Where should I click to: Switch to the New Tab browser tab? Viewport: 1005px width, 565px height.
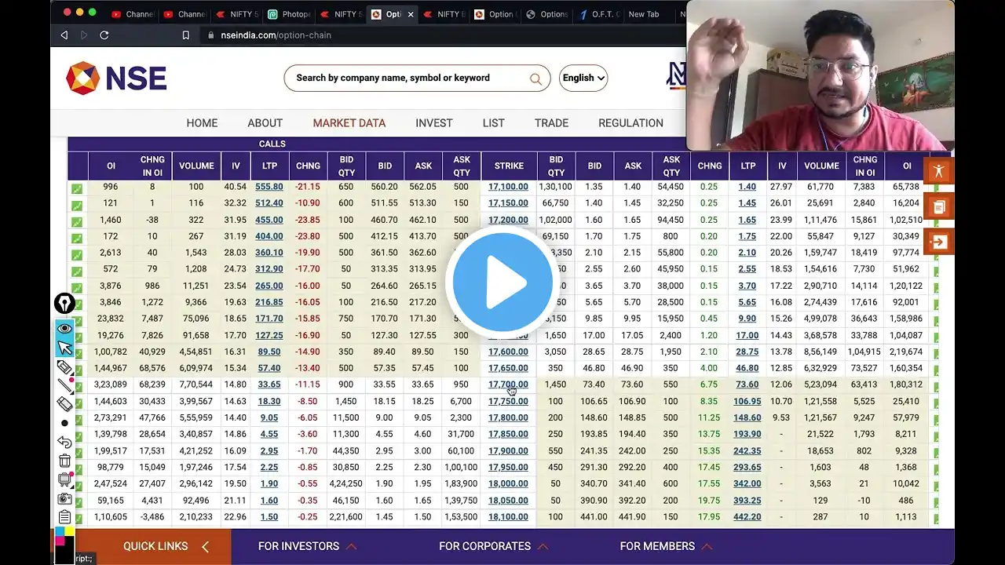[644, 14]
